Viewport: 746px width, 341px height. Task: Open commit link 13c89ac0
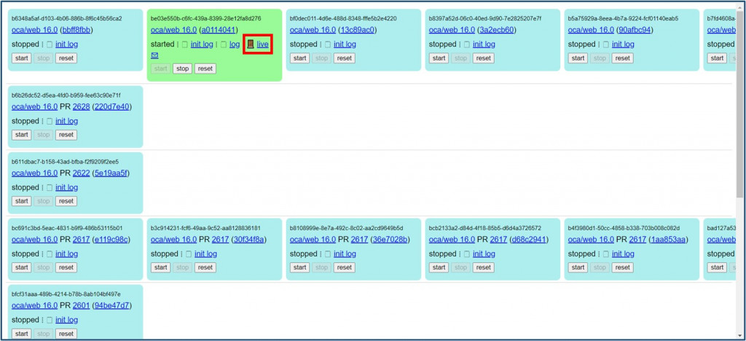[x=357, y=30]
